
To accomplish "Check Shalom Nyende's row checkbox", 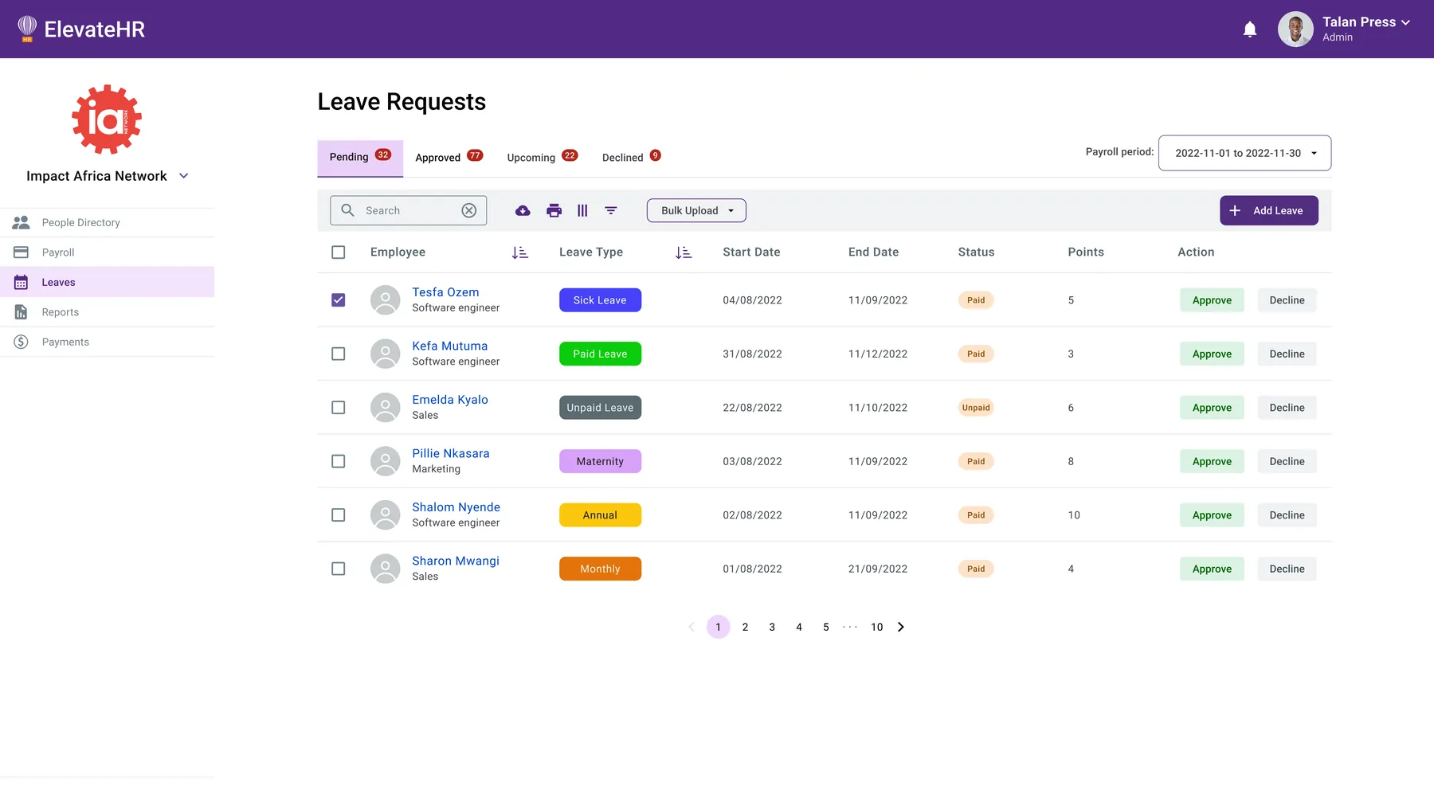I will [339, 515].
